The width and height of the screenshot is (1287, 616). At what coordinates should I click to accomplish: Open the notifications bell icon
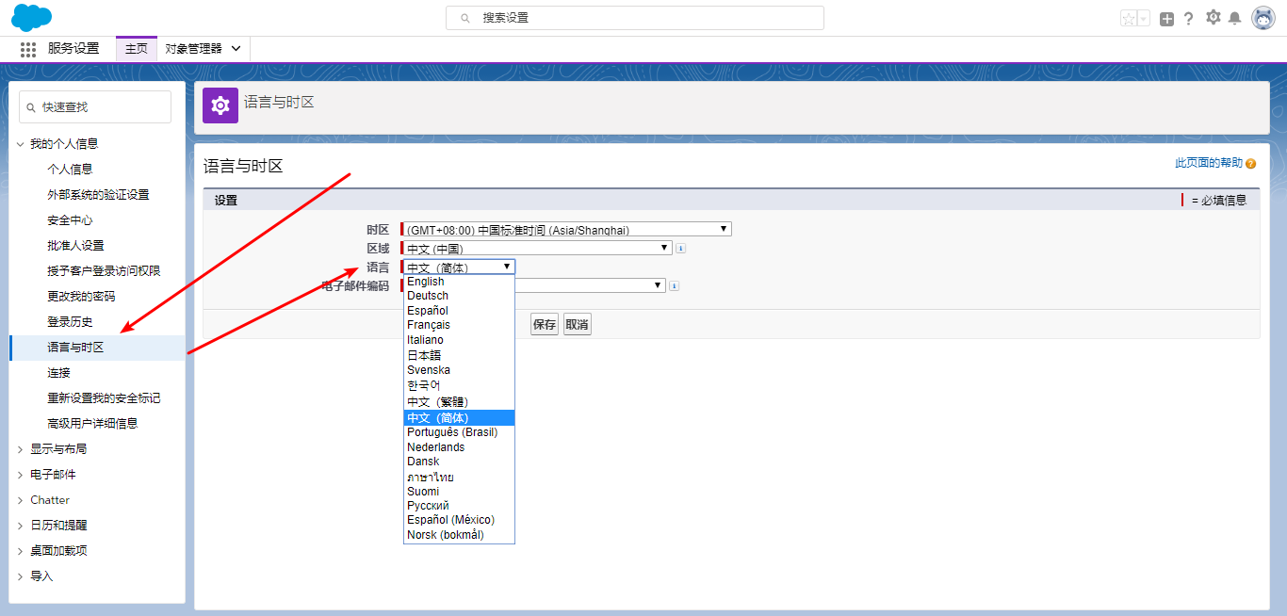(x=1235, y=17)
